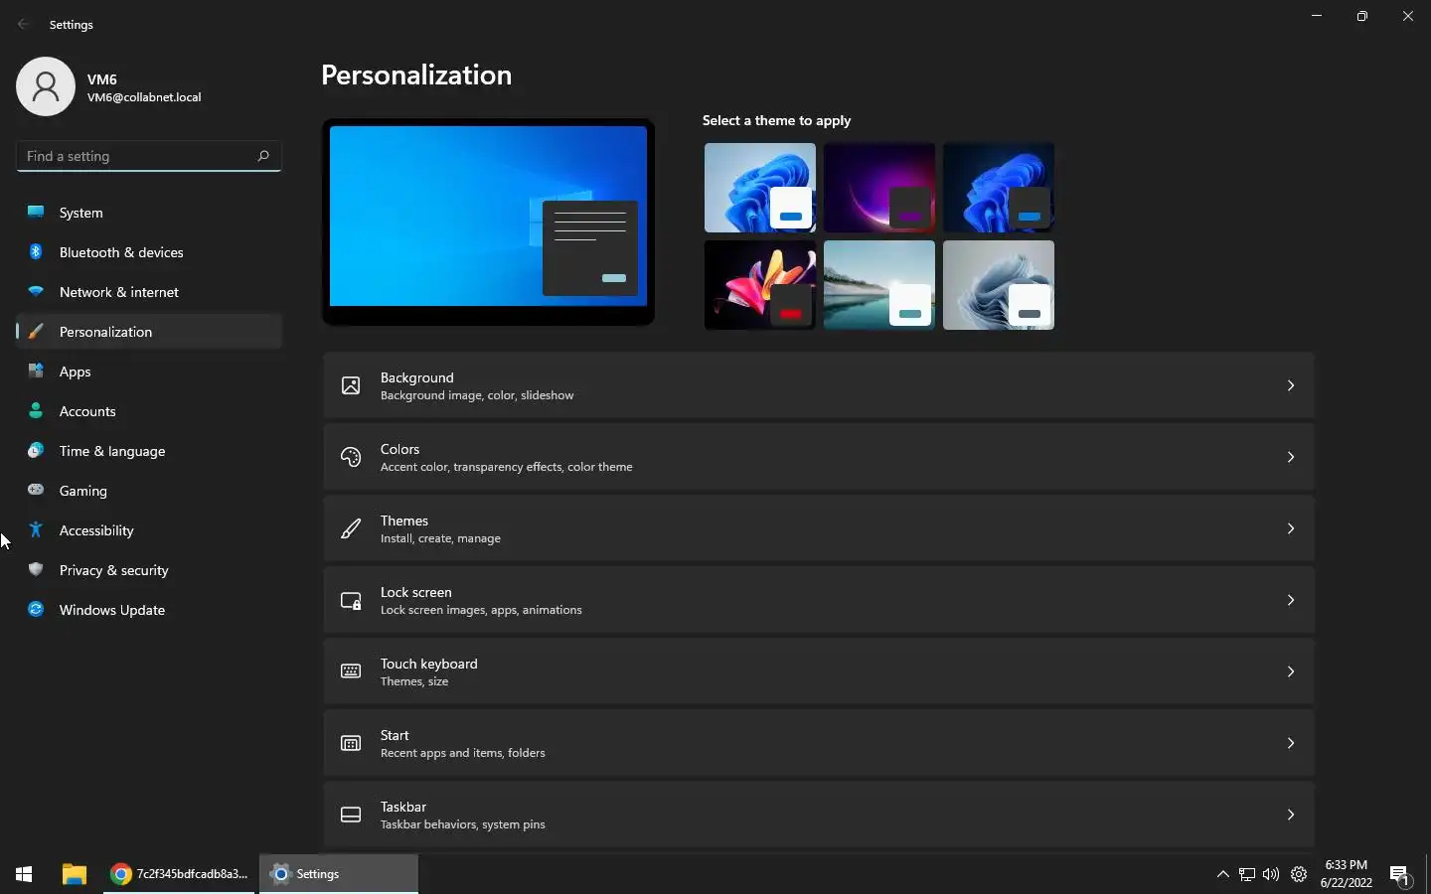Apply the gray flow theme

click(x=999, y=285)
